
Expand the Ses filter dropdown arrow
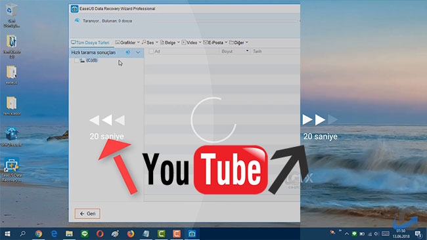point(157,43)
